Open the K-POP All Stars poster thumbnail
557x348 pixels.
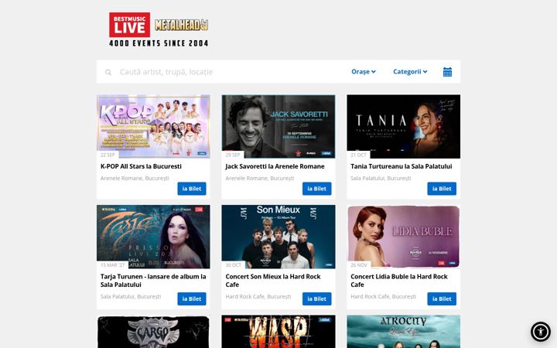pos(153,126)
